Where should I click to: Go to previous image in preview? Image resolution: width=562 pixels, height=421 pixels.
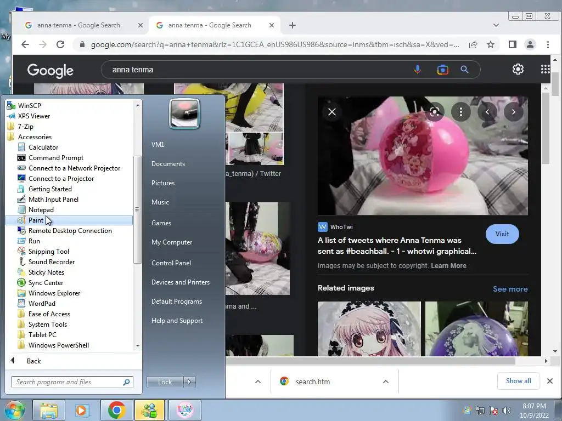[x=487, y=112]
